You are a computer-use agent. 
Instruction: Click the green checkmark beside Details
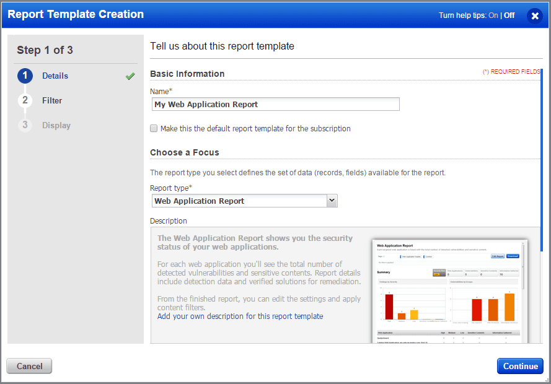(x=130, y=76)
